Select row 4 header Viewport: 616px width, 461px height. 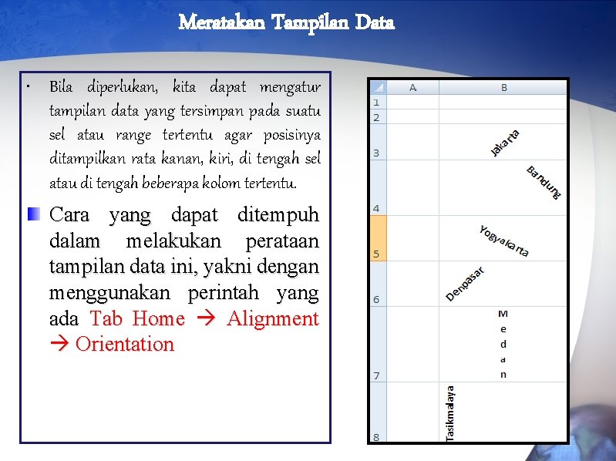tap(379, 187)
